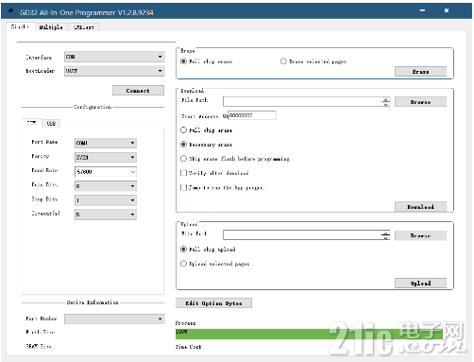Select Full chip erase in Erase group
The image size is (474, 362).
[207, 61]
